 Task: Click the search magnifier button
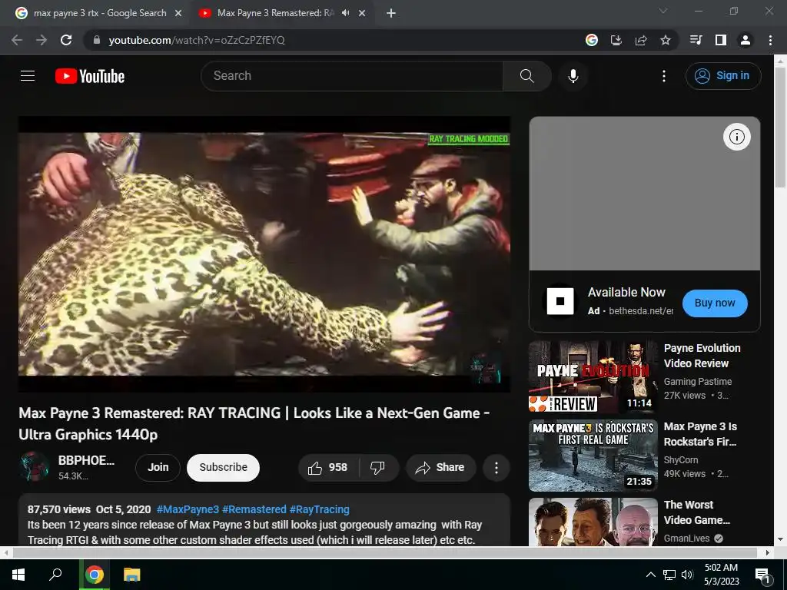click(526, 76)
